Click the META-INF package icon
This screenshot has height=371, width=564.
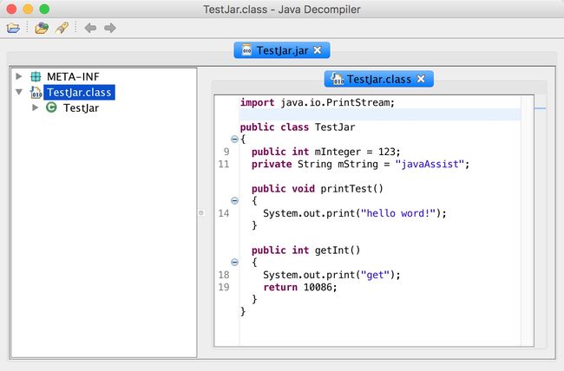36,76
